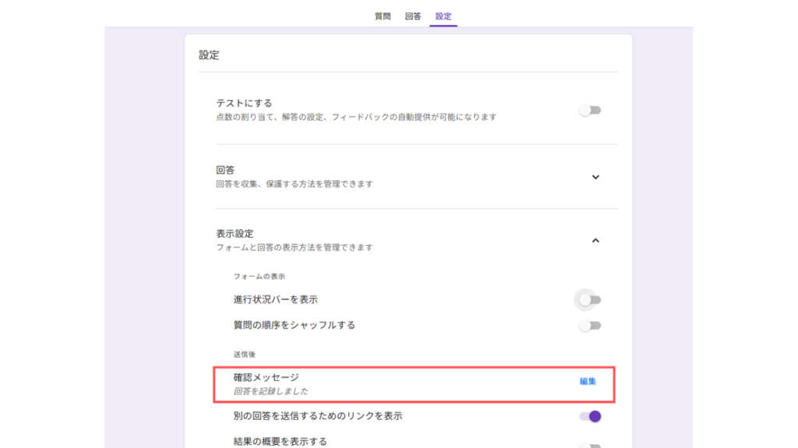798x448 pixels.
Task: Click the 進行状況バーを表示 label text
Action: coord(275,299)
